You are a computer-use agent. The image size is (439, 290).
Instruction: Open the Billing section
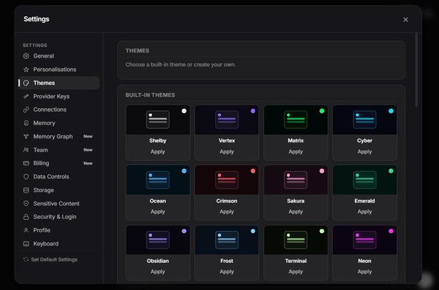click(x=59, y=163)
